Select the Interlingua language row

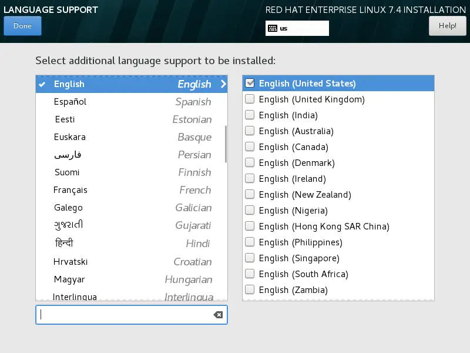coord(132,296)
